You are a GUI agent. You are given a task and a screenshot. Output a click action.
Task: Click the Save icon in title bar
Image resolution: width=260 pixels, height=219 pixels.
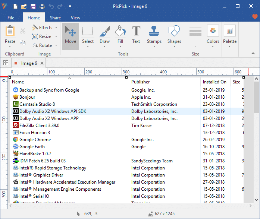coord(33,6)
